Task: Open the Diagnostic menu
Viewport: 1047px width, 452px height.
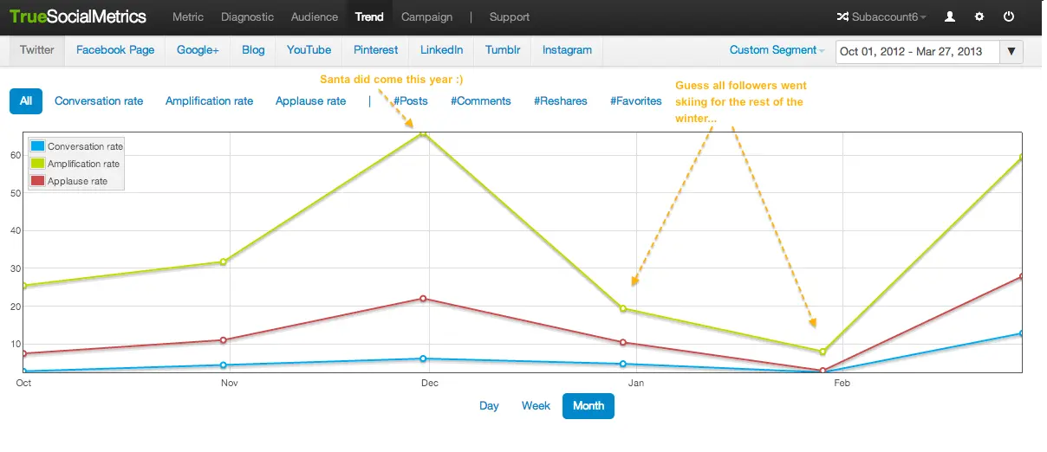Action: (247, 16)
